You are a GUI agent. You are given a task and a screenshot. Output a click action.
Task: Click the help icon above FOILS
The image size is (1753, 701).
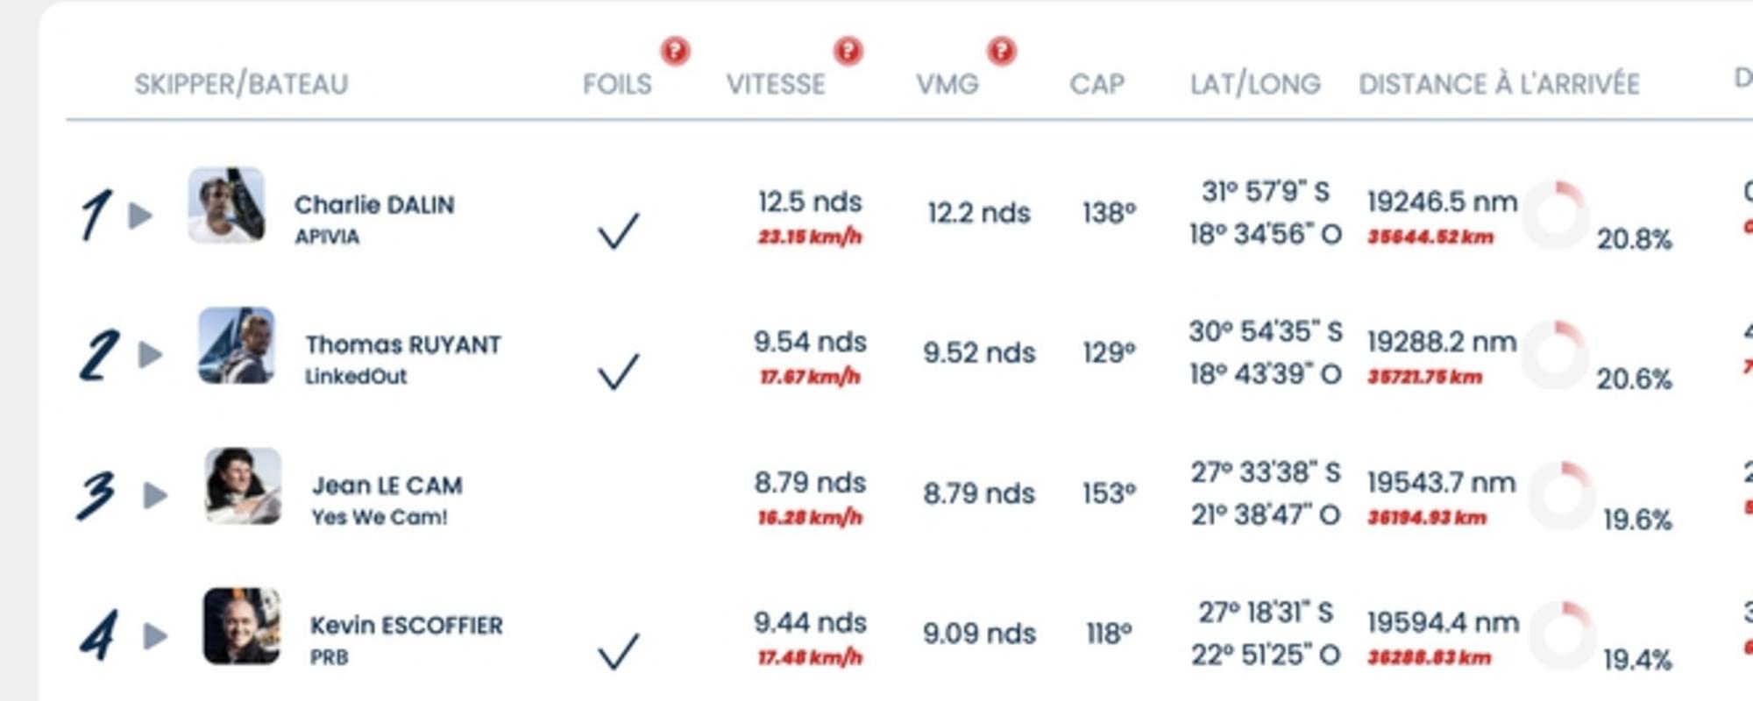pyautogui.click(x=675, y=52)
